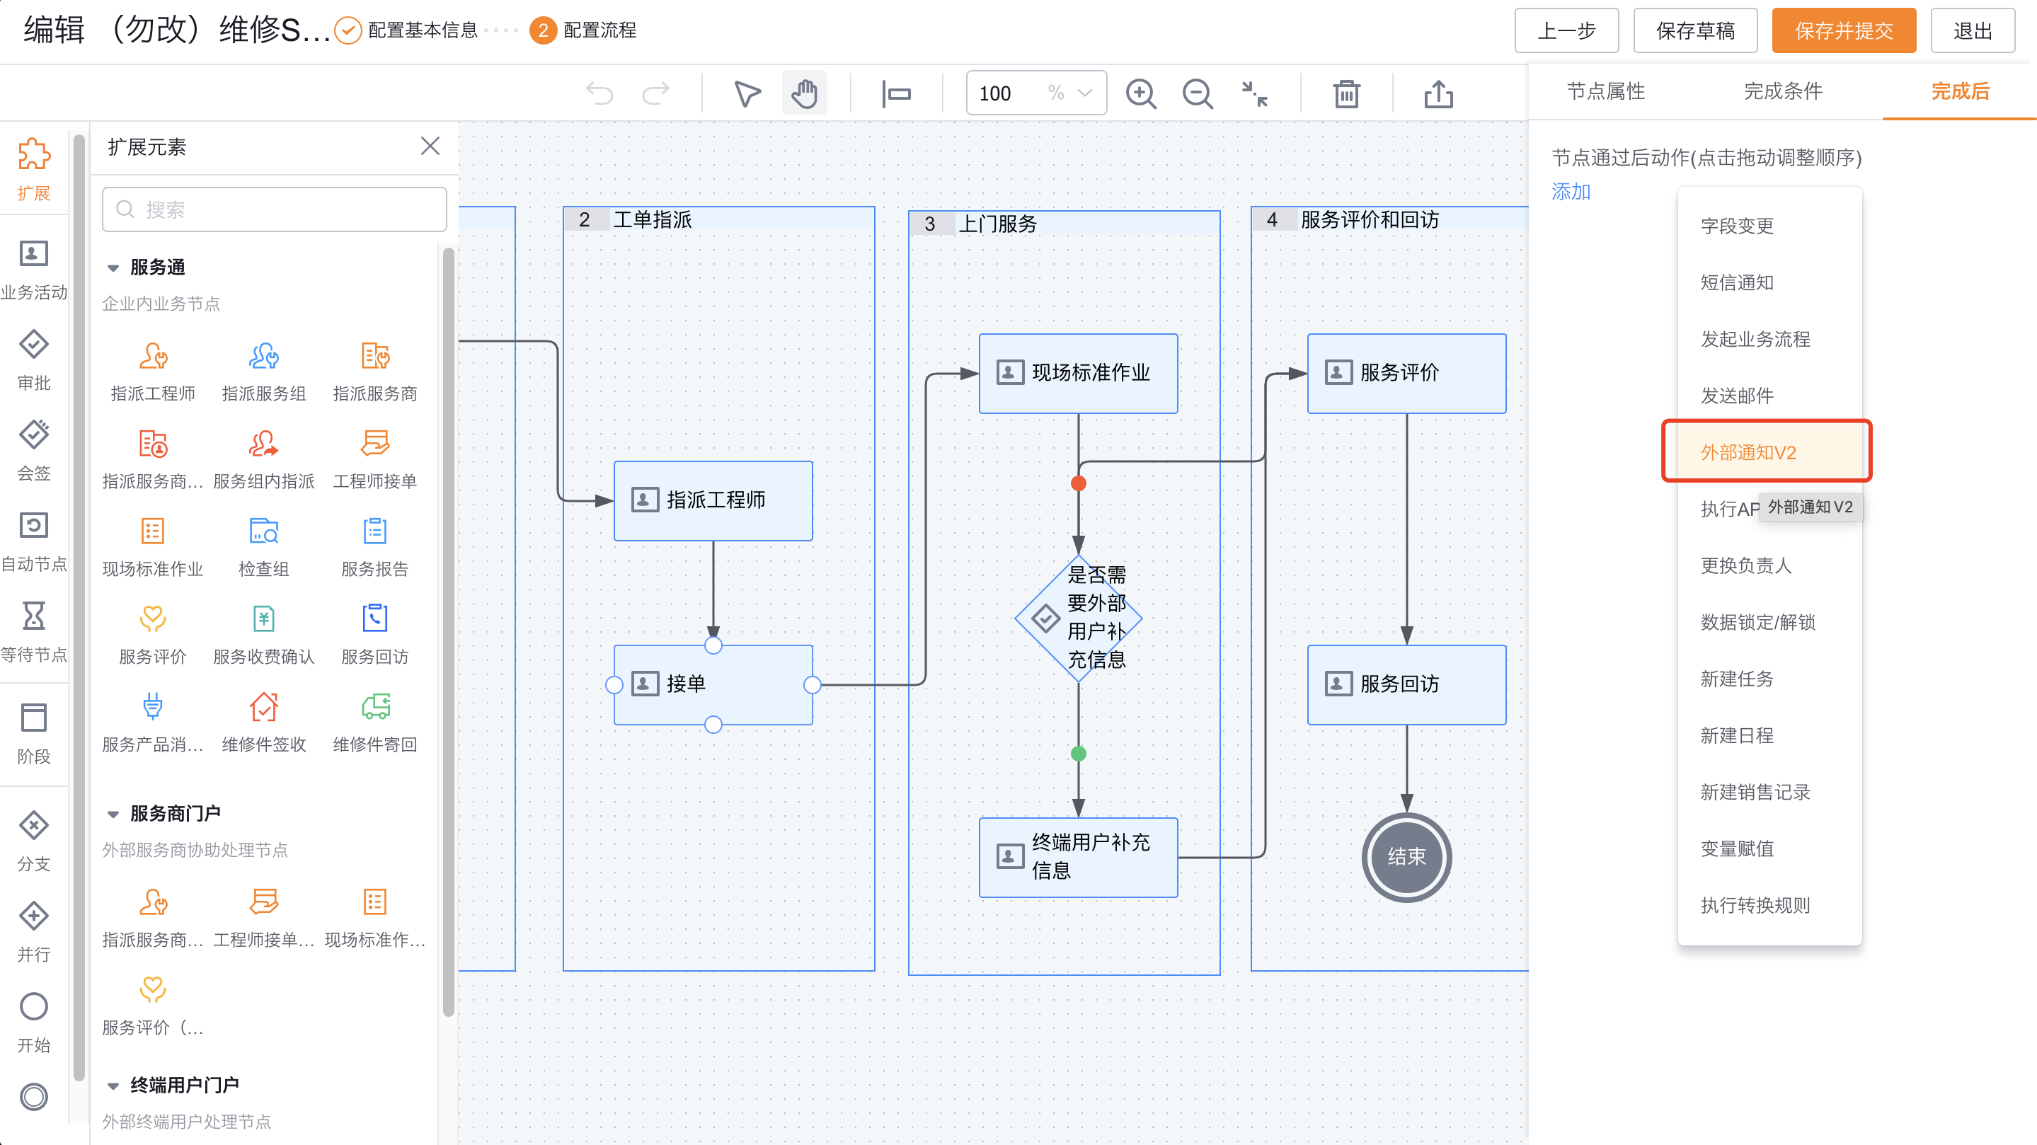2037x1145 pixels.
Task: Pick 指派服务商 element in 服务通
Action: [375, 371]
